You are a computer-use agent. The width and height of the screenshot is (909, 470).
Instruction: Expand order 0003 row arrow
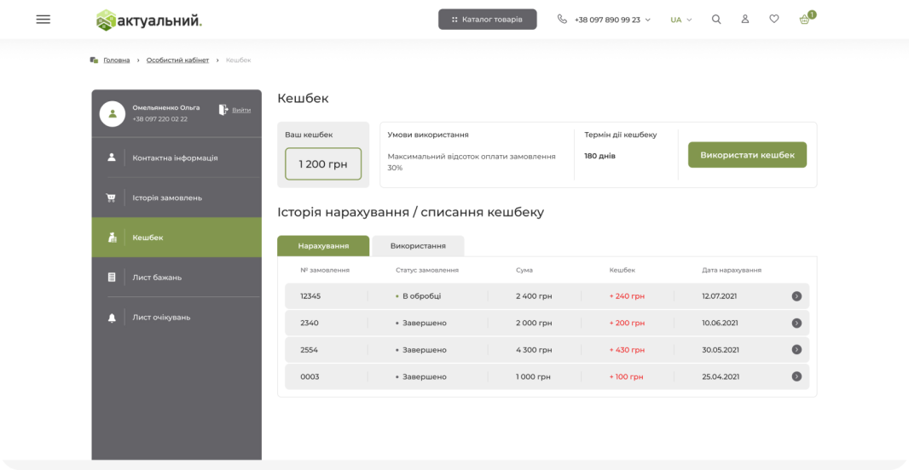pos(796,376)
